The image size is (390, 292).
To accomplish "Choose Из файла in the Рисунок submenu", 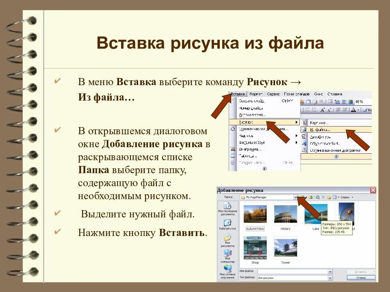I will pyautogui.click(x=336, y=129).
